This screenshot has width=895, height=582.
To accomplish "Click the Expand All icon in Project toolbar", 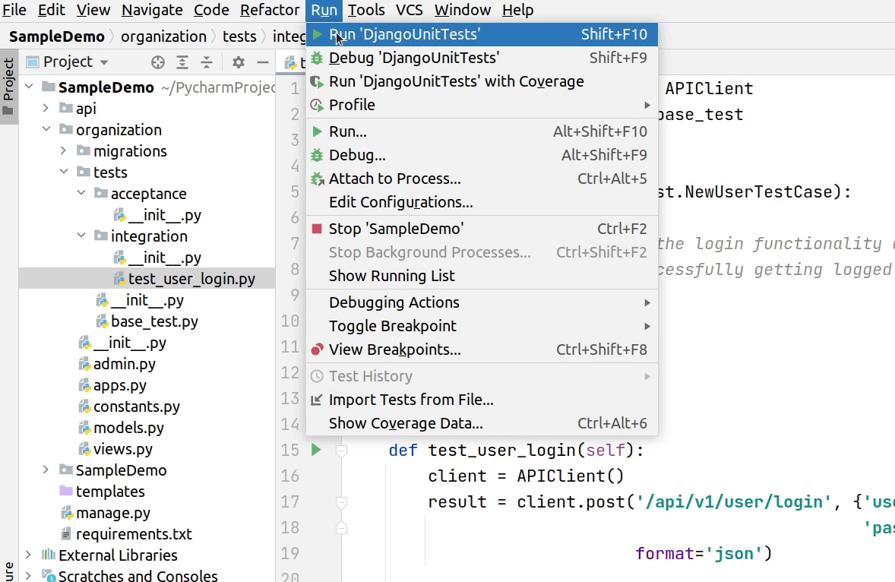I will [x=184, y=62].
